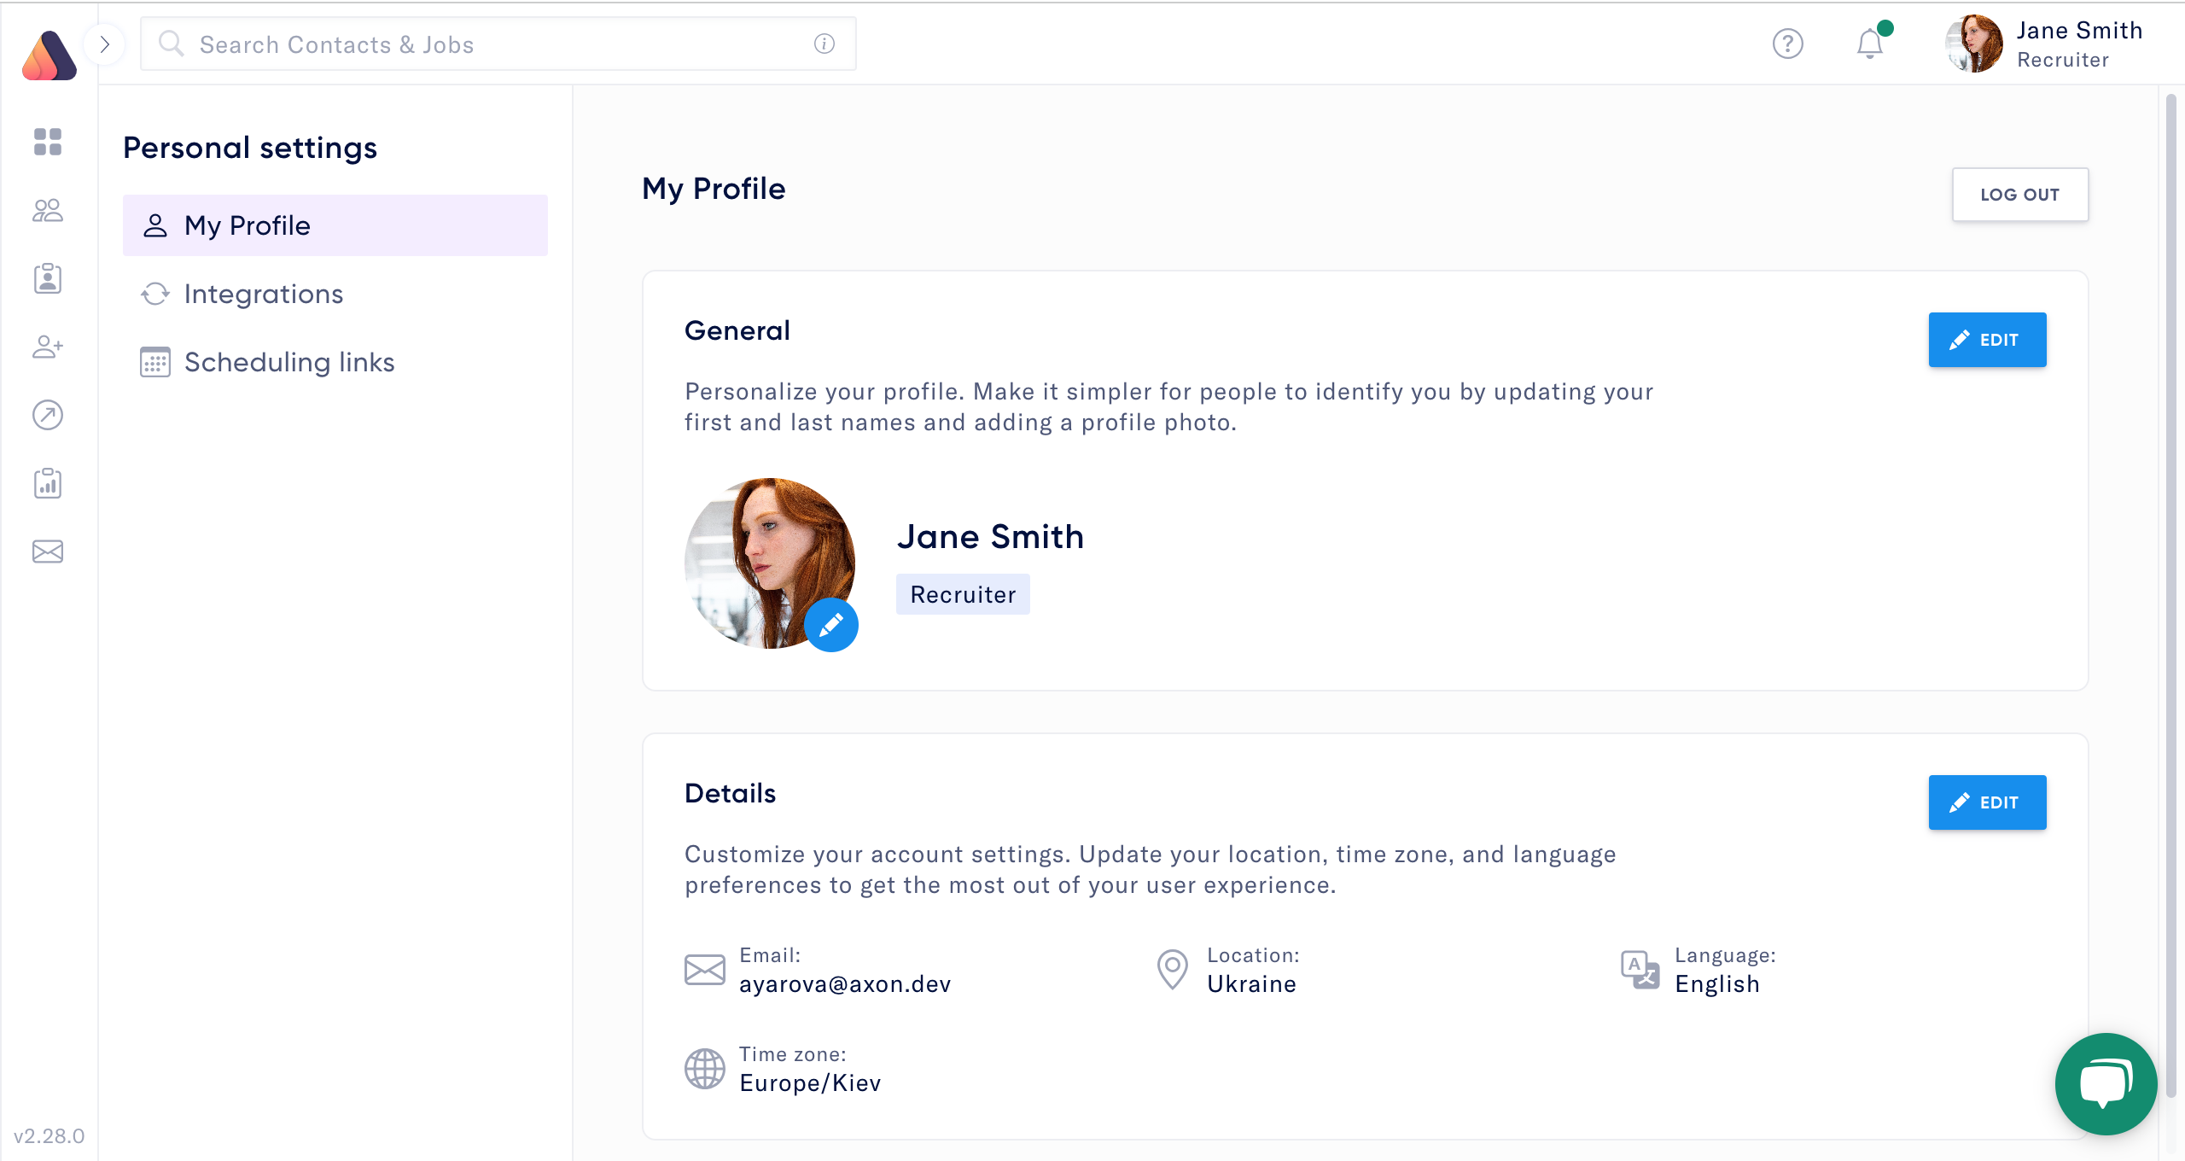The image size is (2185, 1161).
Task: Click EDIT in the General section
Action: tap(1986, 340)
